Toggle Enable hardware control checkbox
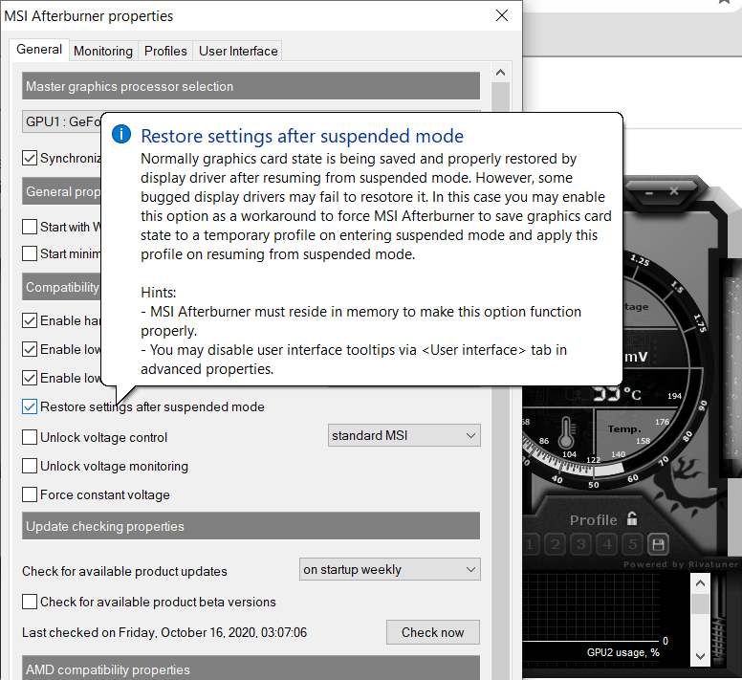The image size is (742, 680). 30,320
